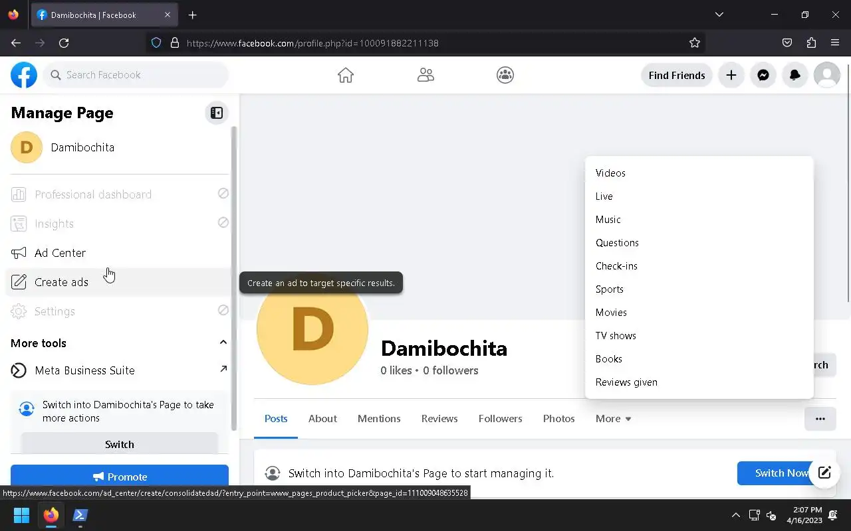Click the 0 followers text link
Viewport: 851px width, 531px height.
pyautogui.click(x=451, y=370)
